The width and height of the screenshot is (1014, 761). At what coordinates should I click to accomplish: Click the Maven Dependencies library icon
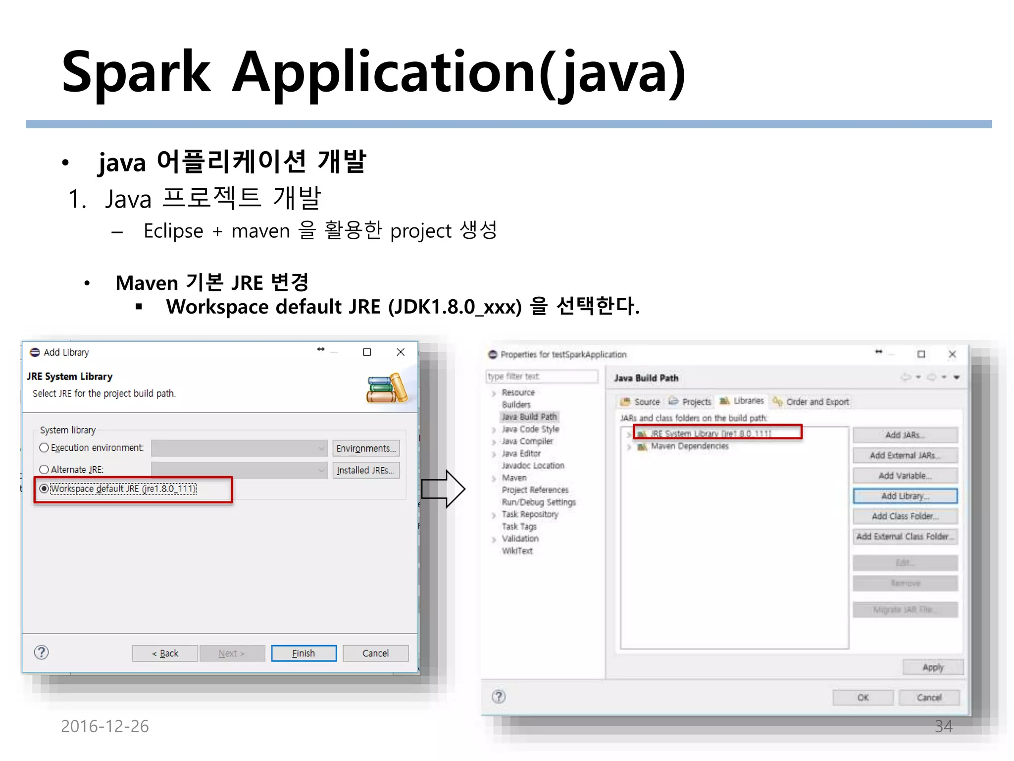pos(642,447)
